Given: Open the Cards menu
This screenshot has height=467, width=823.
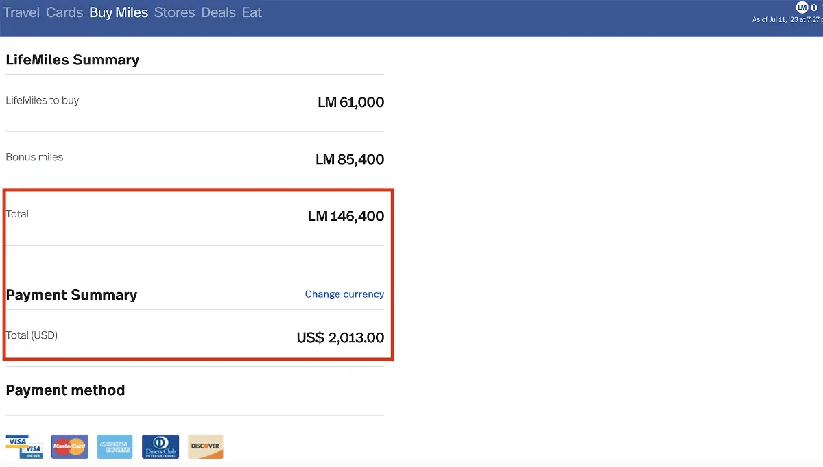Looking at the screenshot, I should point(64,12).
